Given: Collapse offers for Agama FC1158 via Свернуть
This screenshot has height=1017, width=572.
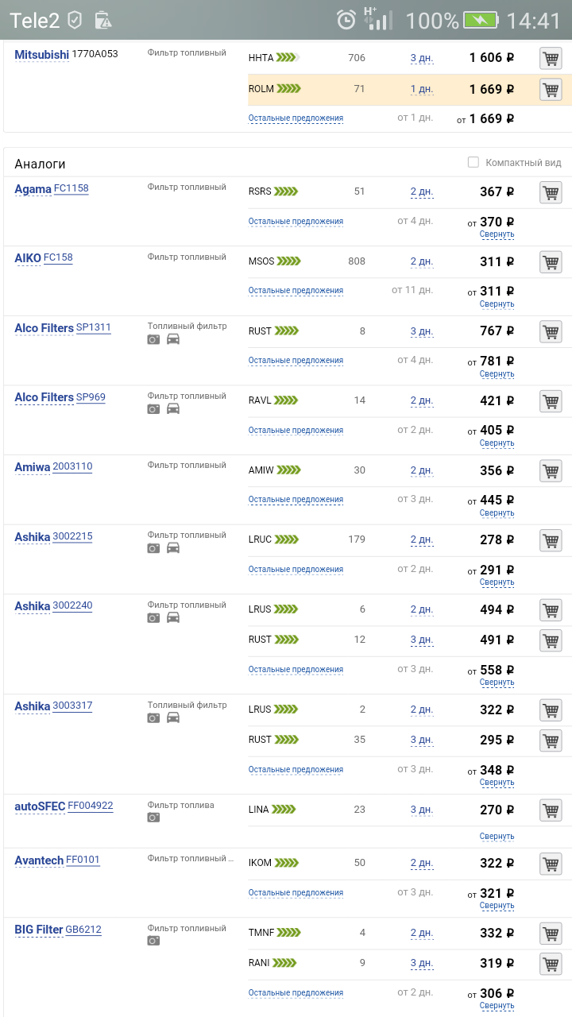Looking at the screenshot, I should point(497,234).
